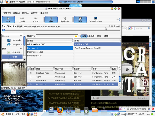Select 'Pavement (44)' artist row

[50, 56]
